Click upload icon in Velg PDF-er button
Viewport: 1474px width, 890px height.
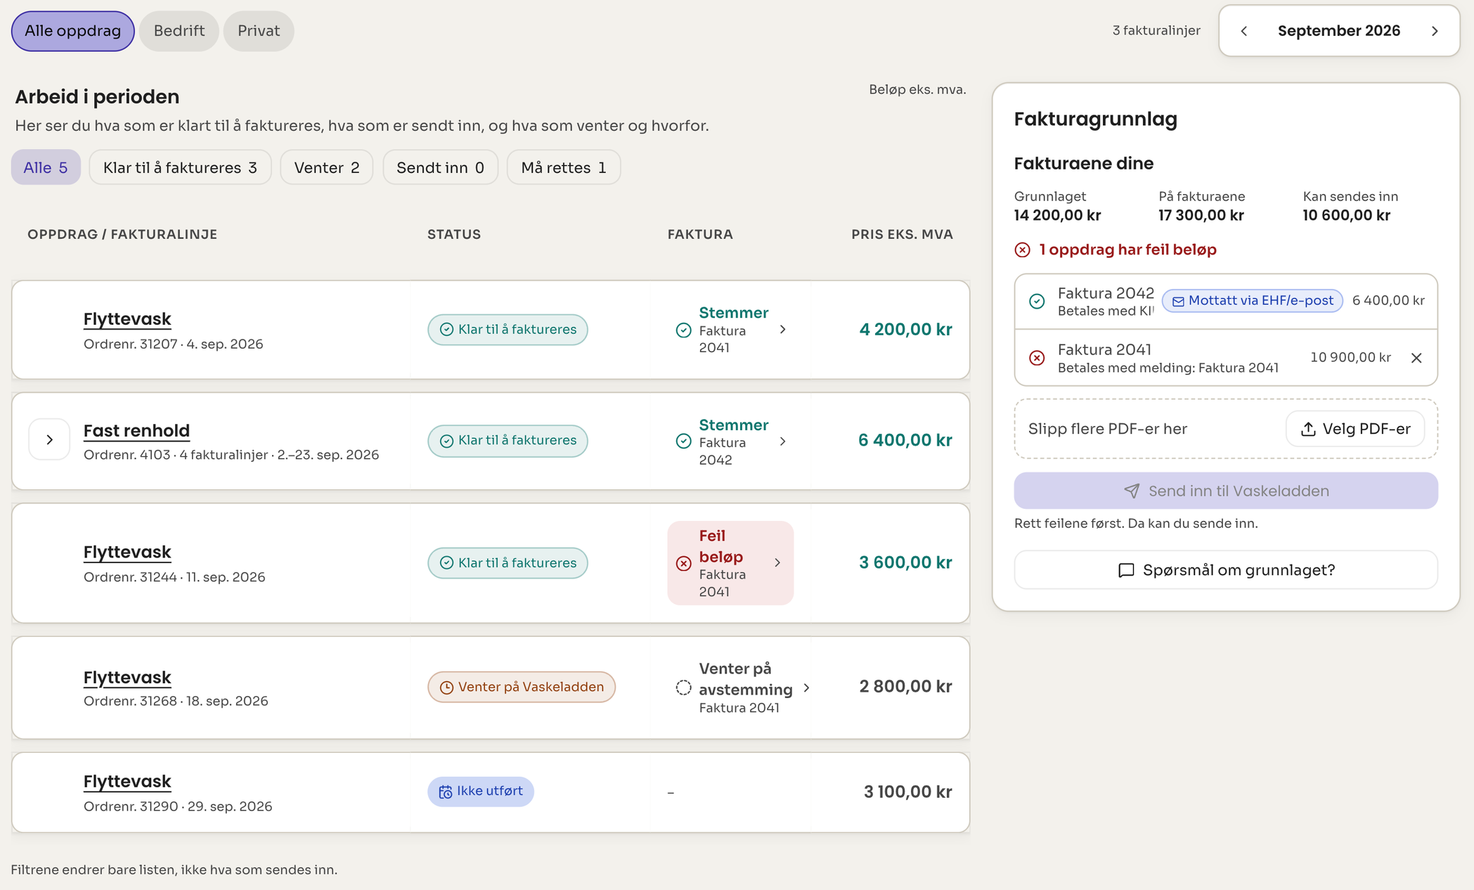pyautogui.click(x=1307, y=429)
